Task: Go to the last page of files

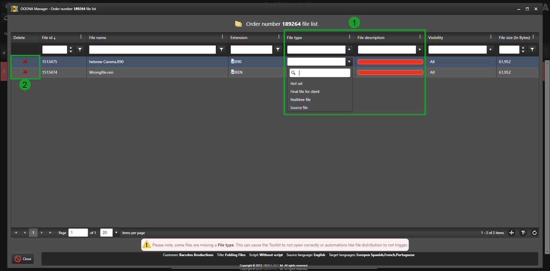Action: click(50, 233)
